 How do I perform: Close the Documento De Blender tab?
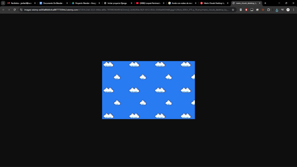(x=67, y=3)
